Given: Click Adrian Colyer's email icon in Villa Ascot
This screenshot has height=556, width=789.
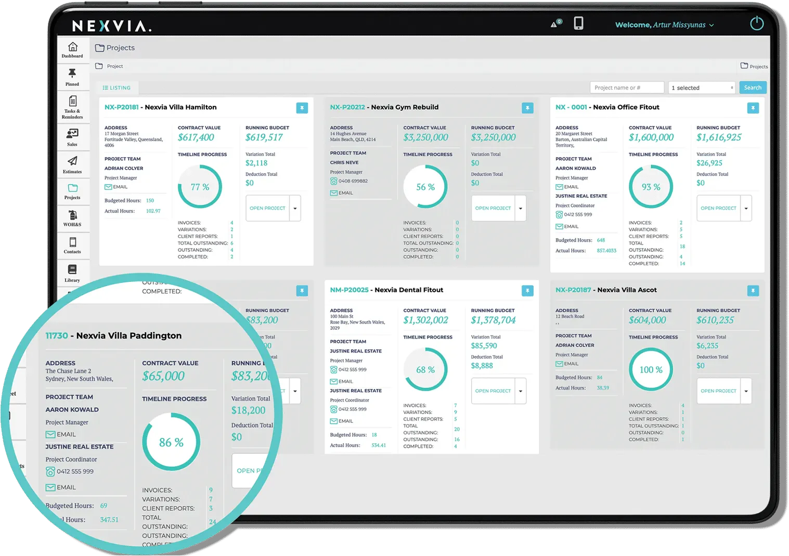Looking at the screenshot, I should click(x=559, y=364).
